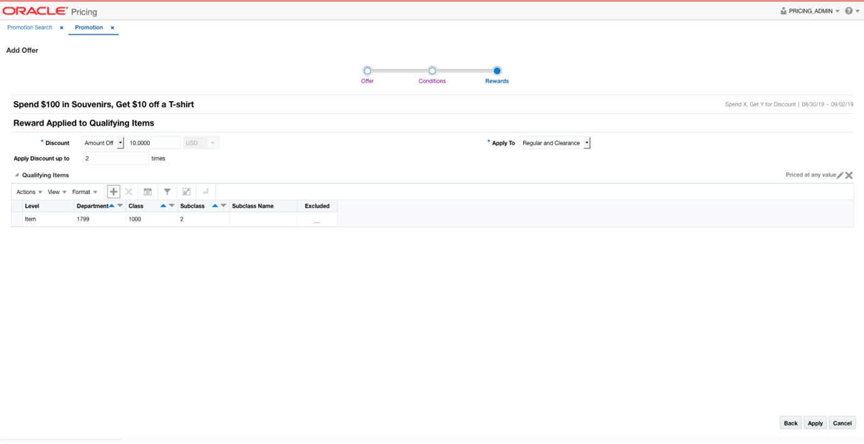
Task: Close the Promotion Search tab
Action: click(62, 28)
